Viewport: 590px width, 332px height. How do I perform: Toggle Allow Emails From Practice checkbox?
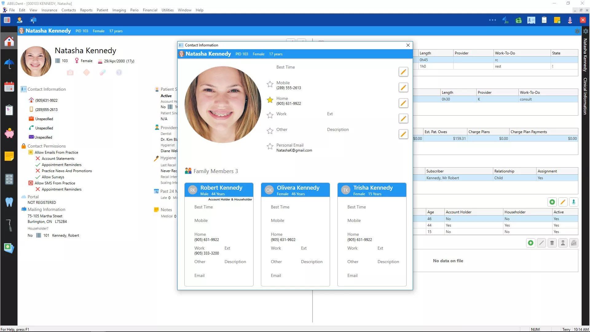click(x=31, y=152)
